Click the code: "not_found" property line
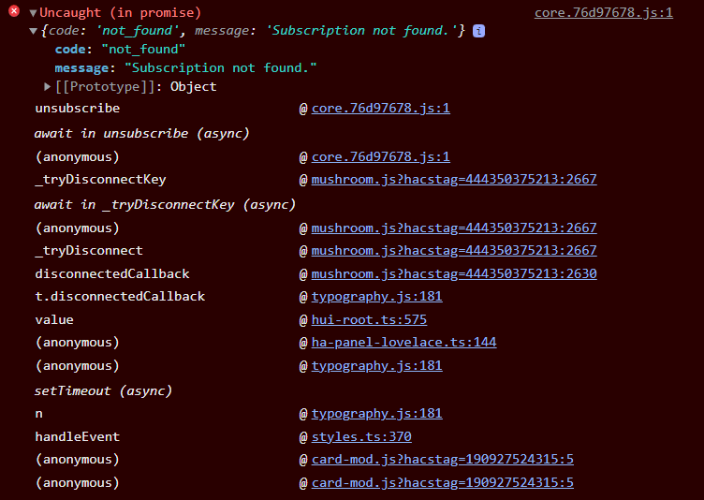704x500 pixels. coord(120,49)
